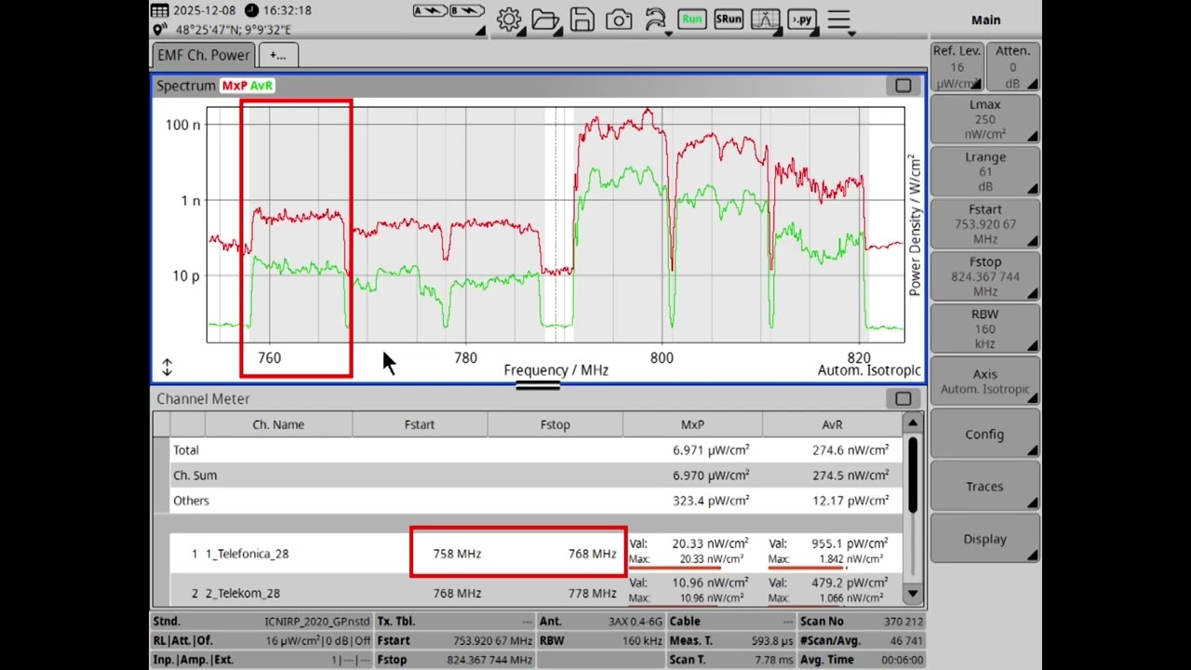This screenshot has height=670, width=1191.
Task: Click the redo arrow icon
Action: (x=654, y=19)
